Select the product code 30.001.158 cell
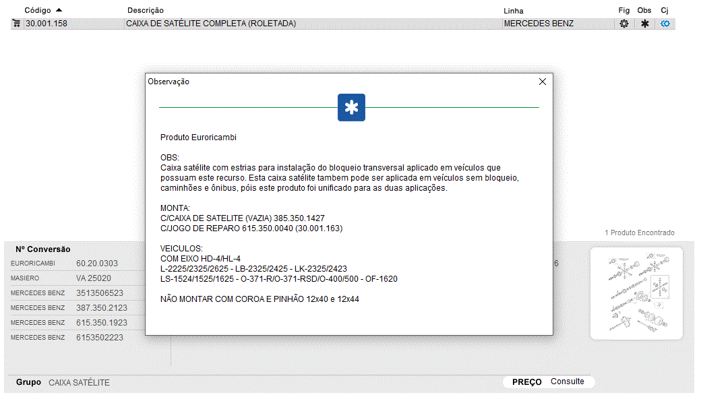 pos(47,24)
